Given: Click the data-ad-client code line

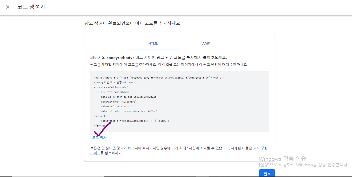Looking at the screenshot, I should click(129, 97).
